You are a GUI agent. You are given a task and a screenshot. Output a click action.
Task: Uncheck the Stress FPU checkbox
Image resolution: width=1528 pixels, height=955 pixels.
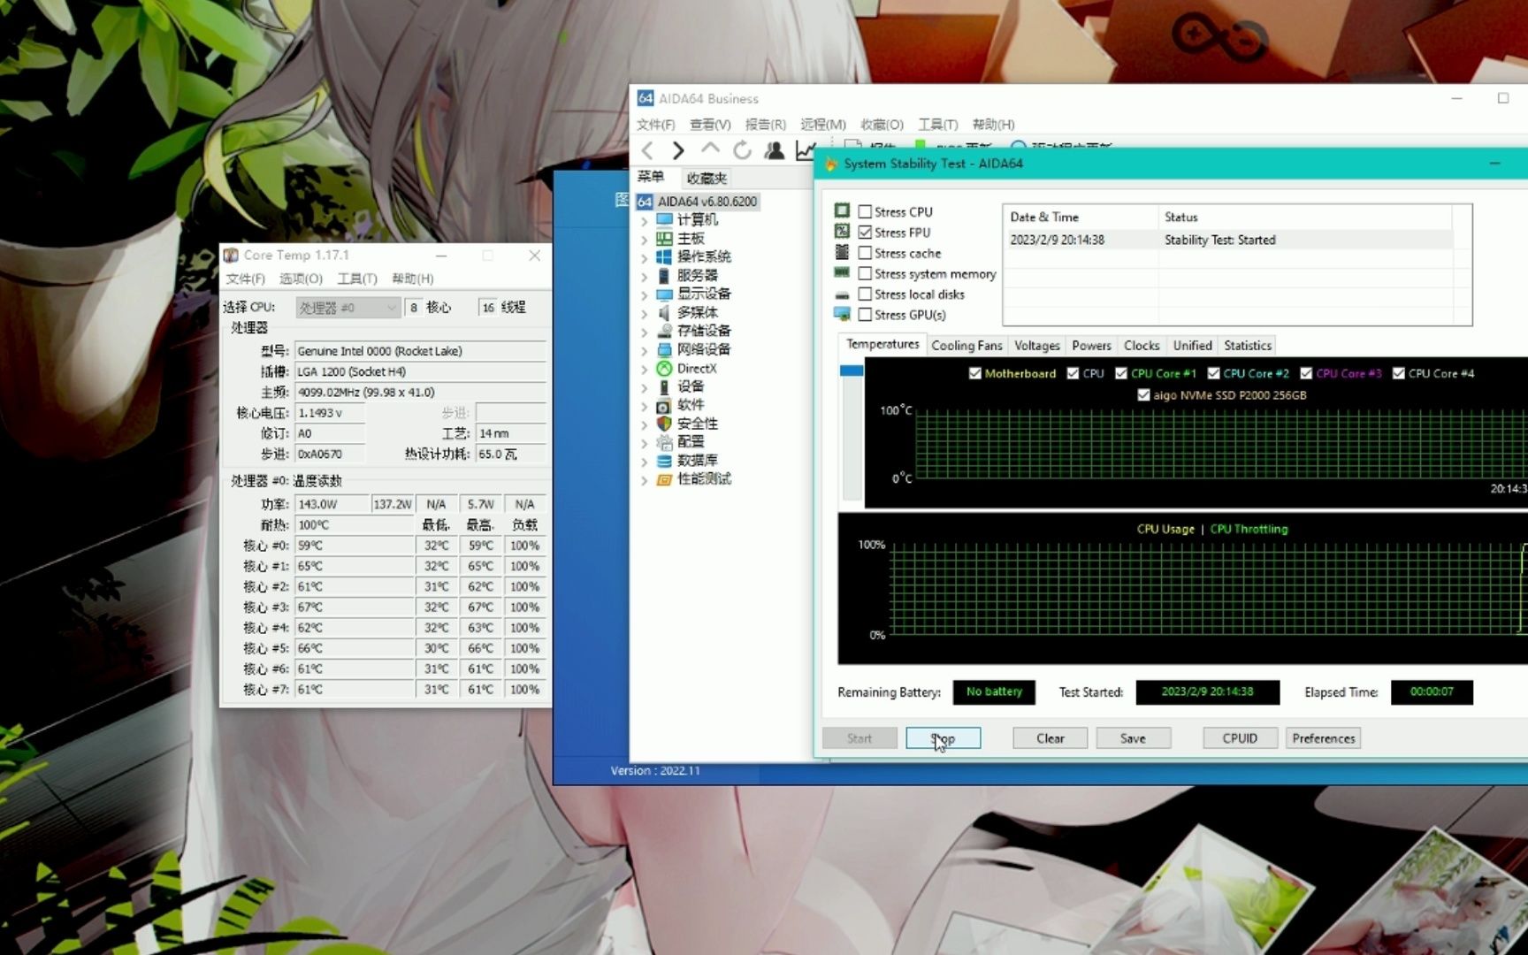(865, 233)
